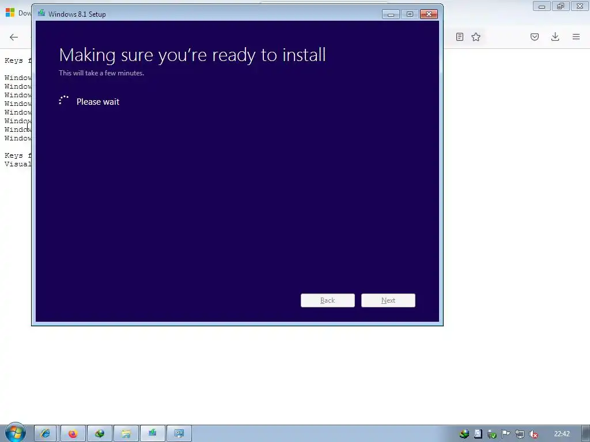Click 'This will take a few minutes.' text

[101, 73]
